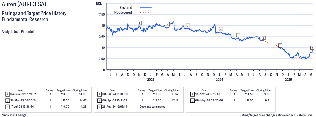Click the 'Coverage terminated' entry
316x117 pixels.
[153, 107]
